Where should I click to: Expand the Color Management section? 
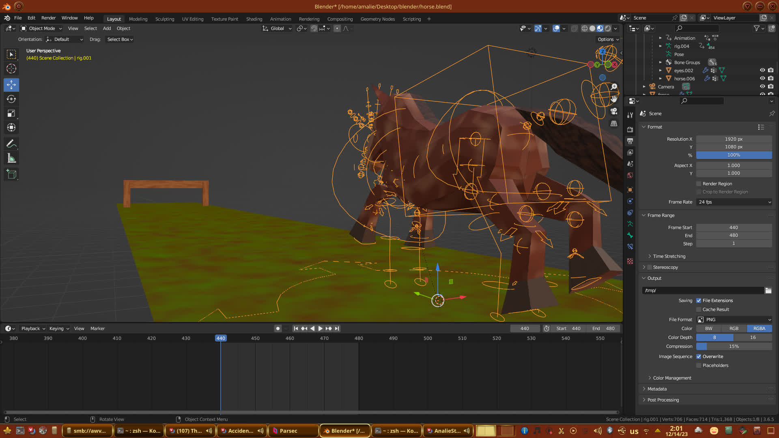(x=672, y=378)
